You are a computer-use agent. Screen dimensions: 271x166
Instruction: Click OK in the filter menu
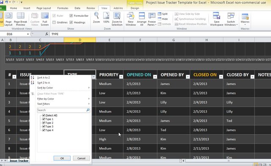point(62,158)
